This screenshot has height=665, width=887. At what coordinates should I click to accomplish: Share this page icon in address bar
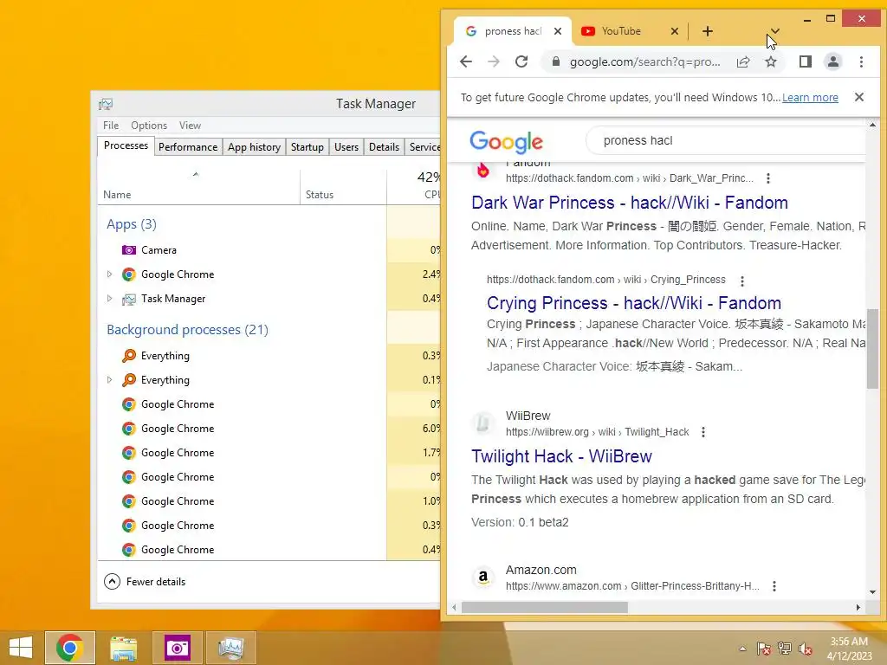[743, 61]
